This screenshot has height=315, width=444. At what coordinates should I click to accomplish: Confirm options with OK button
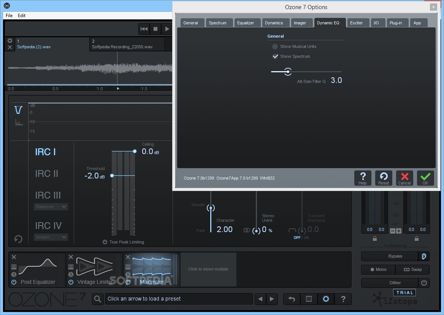tap(425, 178)
